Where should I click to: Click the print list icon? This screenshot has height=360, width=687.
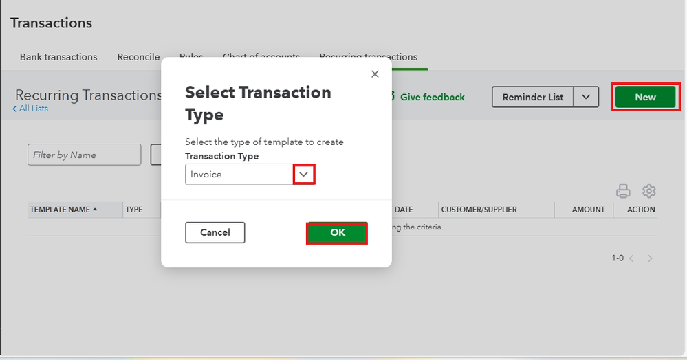pos(623,191)
